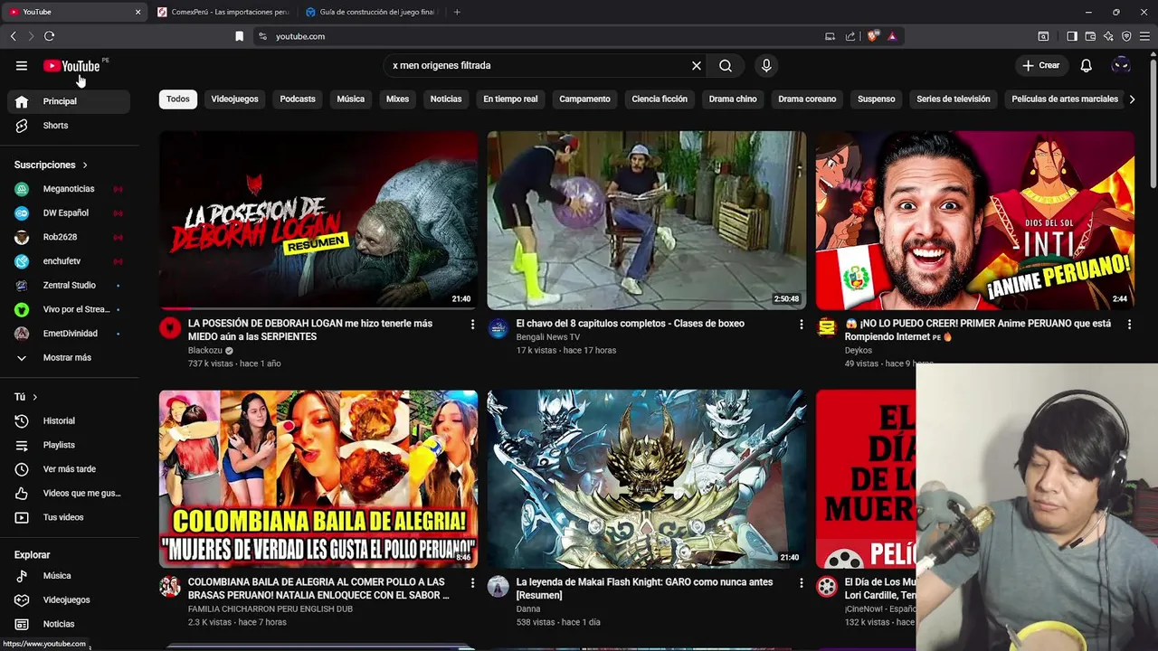The height and width of the screenshot is (651, 1158).
Task: Start voice search with the microphone
Action: (x=766, y=65)
